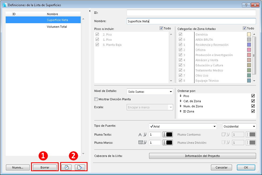Open context help with the question mark button
The width and height of the screenshot is (262, 175).
pyautogui.click(x=246, y=5)
